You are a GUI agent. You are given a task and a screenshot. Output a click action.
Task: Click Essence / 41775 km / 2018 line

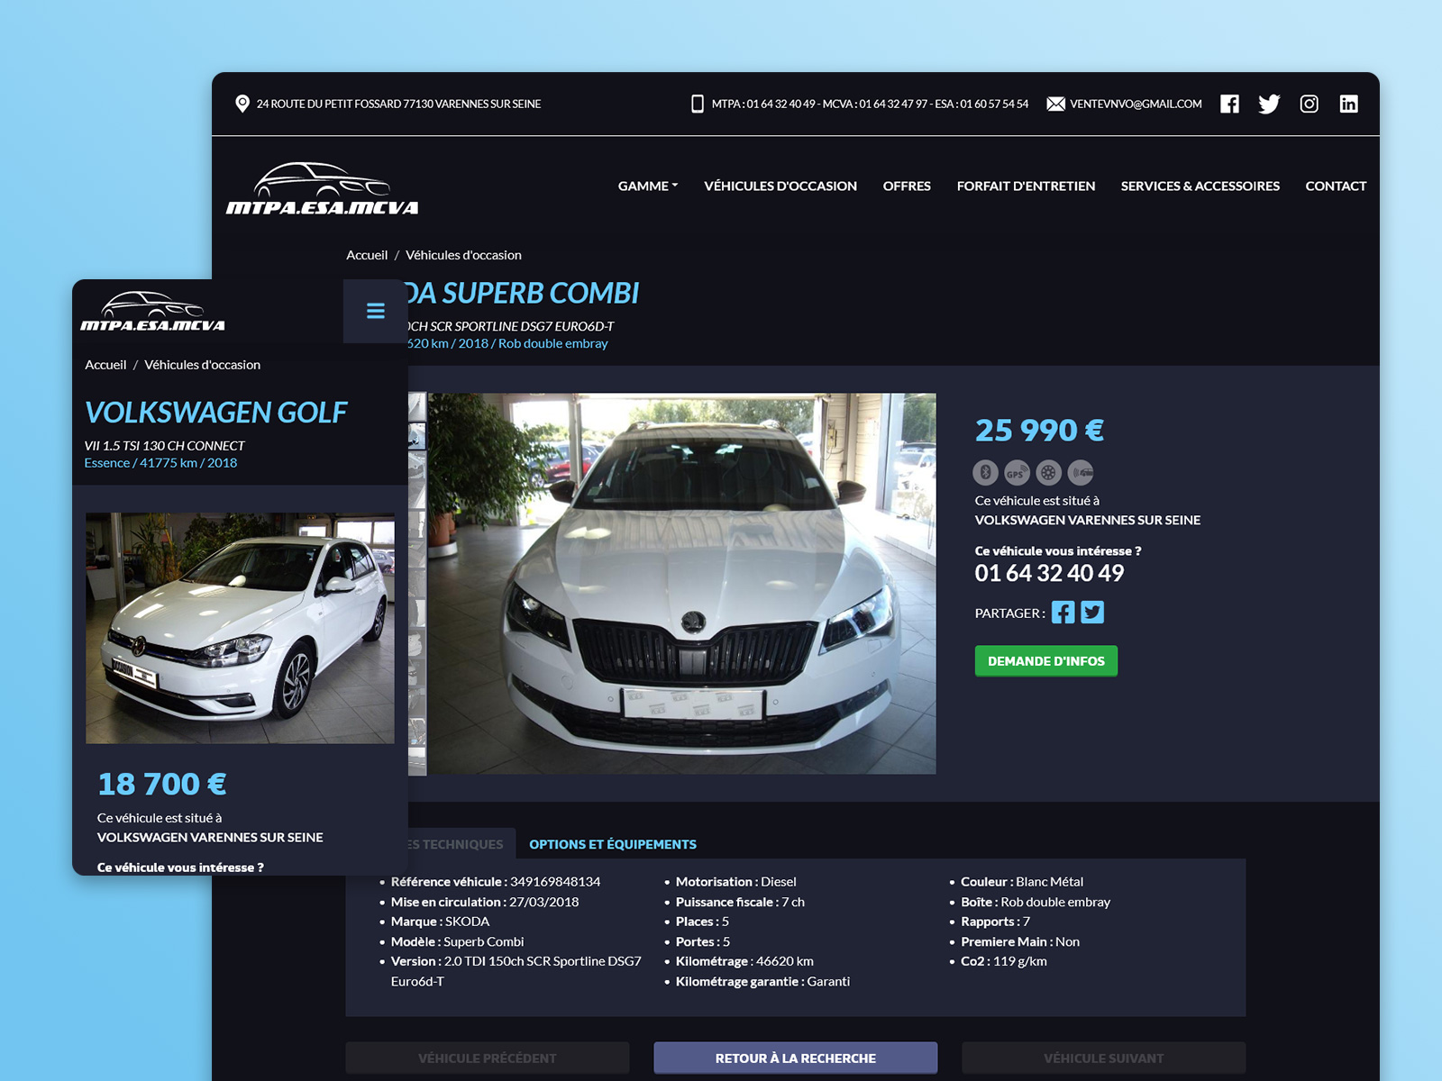[x=160, y=463]
